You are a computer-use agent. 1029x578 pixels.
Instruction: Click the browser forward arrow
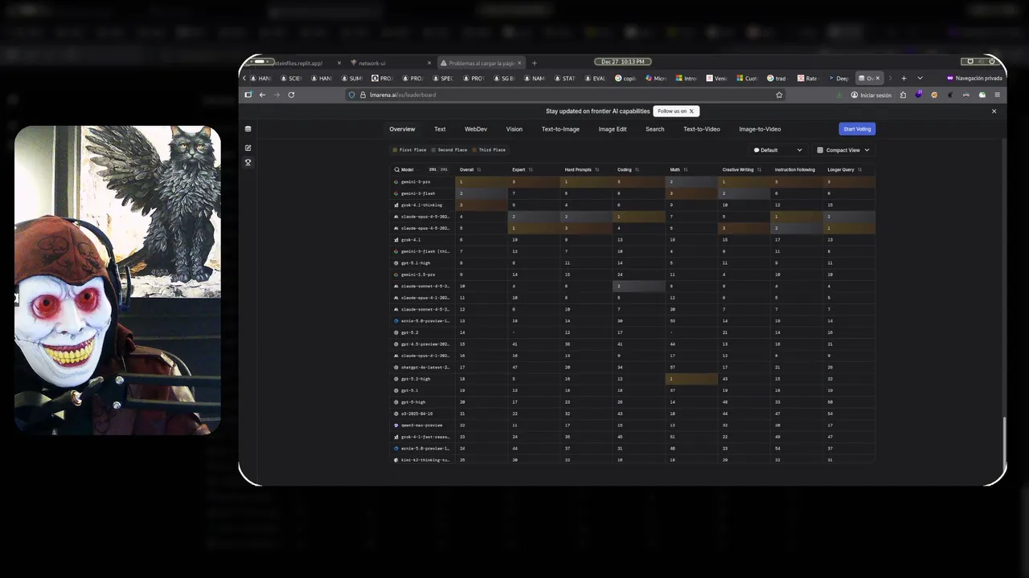277,95
